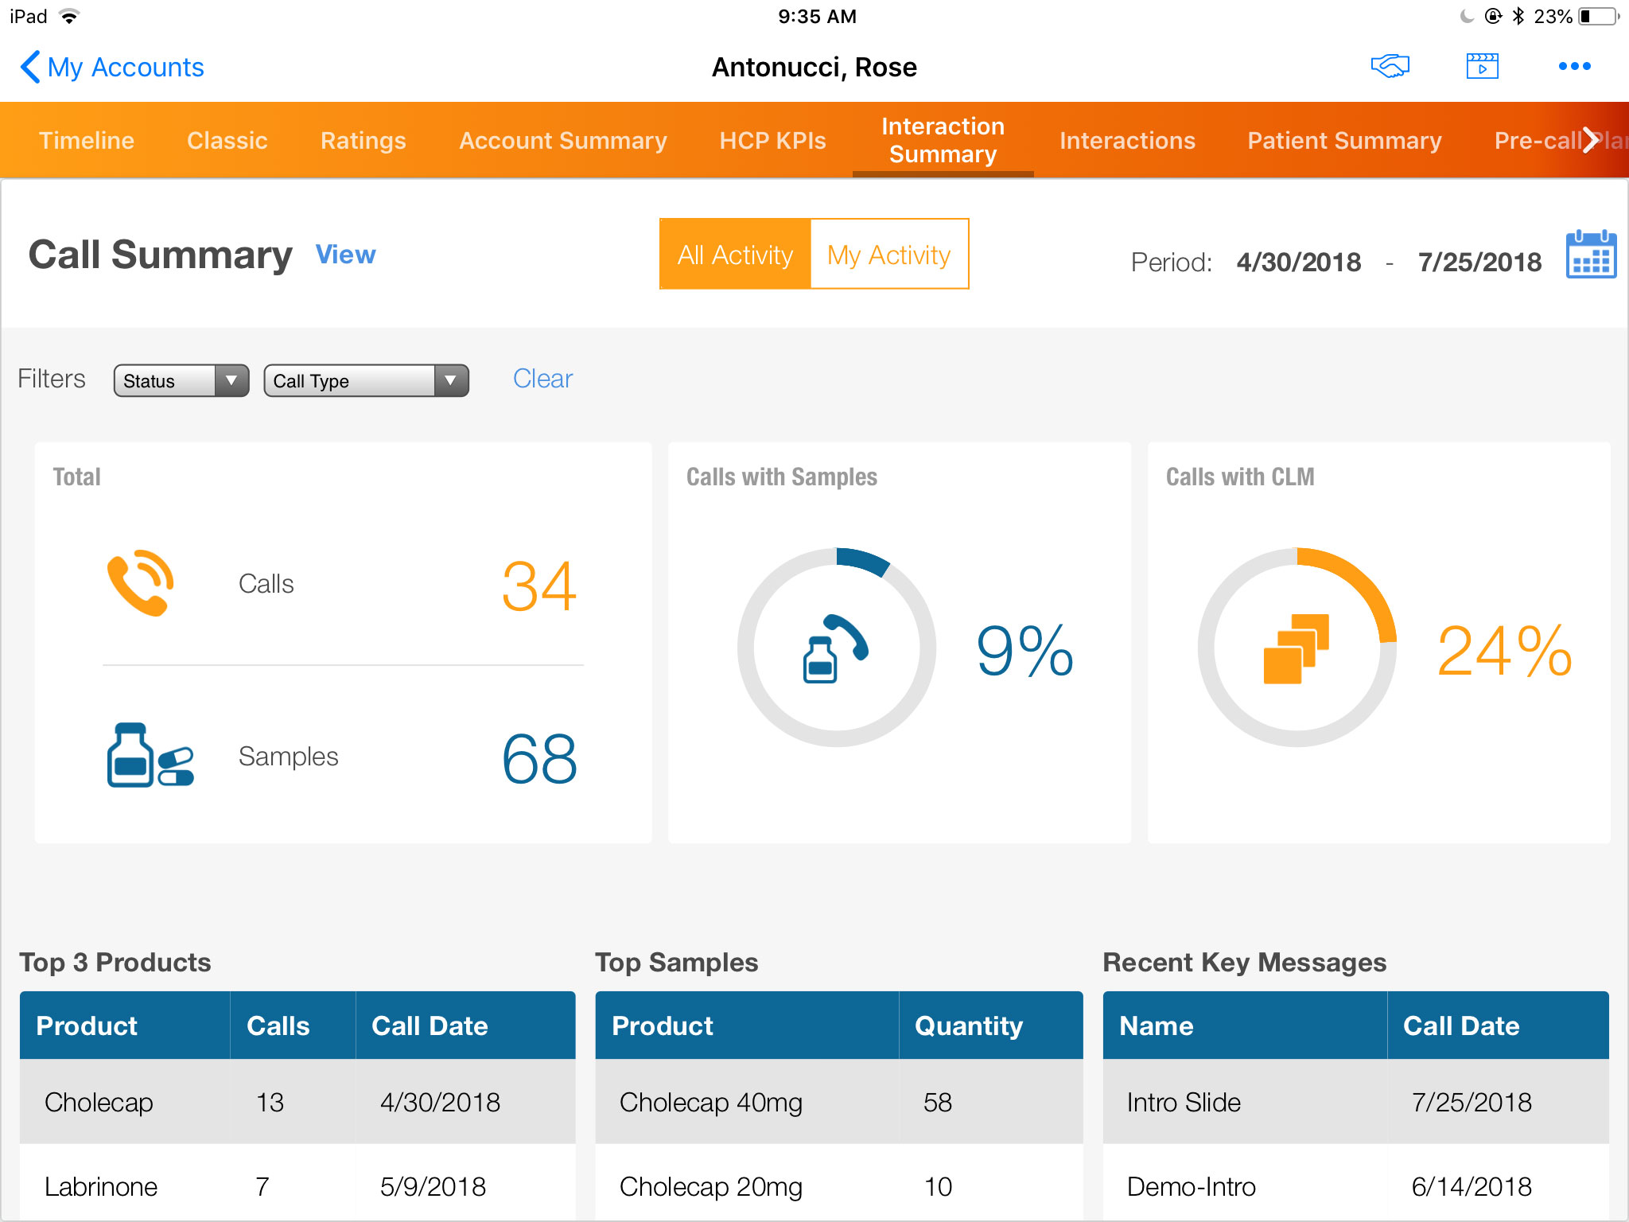
Task: Open the more options ellipsis menu
Action: tap(1573, 67)
